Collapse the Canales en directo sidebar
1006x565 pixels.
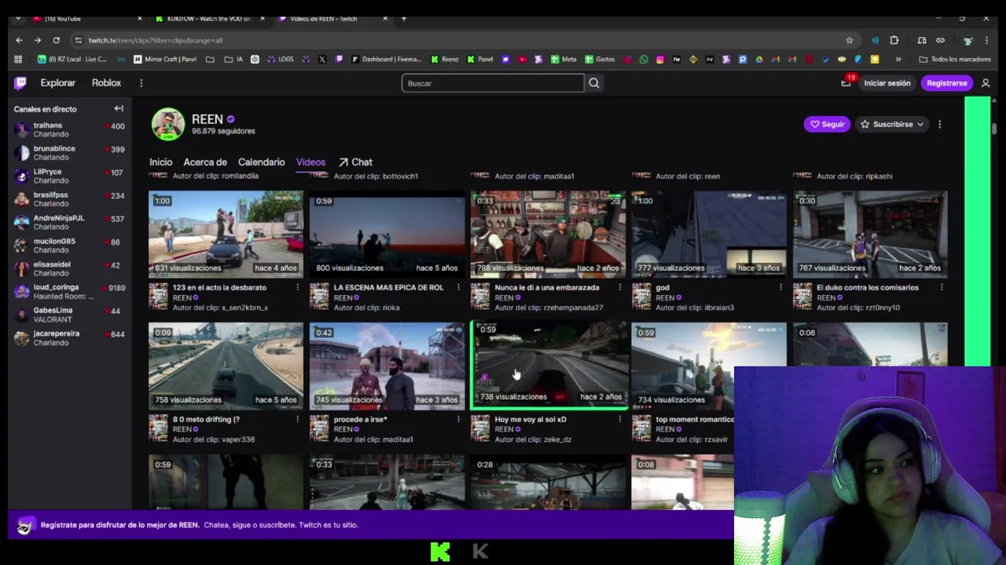pyautogui.click(x=119, y=109)
